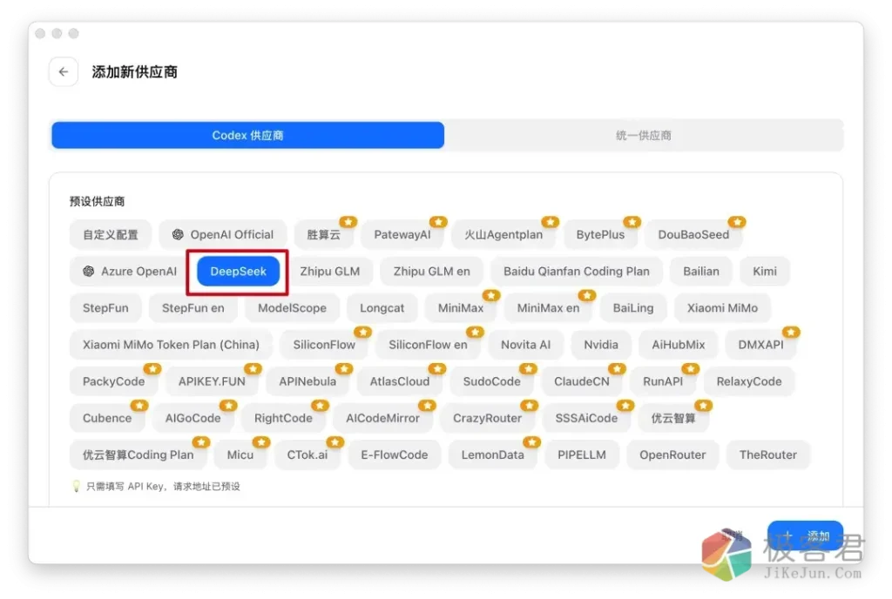Choose StepFun en provider
892x599 pixels.
tap(193, 308)
